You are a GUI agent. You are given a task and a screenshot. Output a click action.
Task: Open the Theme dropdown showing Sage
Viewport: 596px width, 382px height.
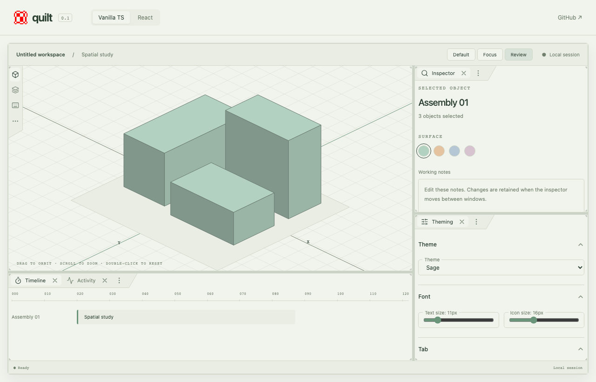pyautogui.click(x=501, y=267)
